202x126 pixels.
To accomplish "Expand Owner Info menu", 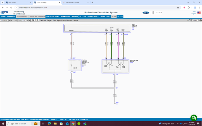I will point(105,16).
